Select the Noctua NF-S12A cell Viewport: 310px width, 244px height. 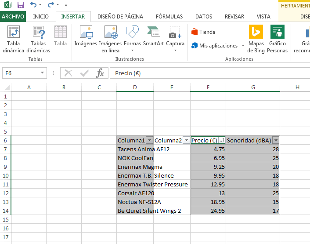(135, 202)
